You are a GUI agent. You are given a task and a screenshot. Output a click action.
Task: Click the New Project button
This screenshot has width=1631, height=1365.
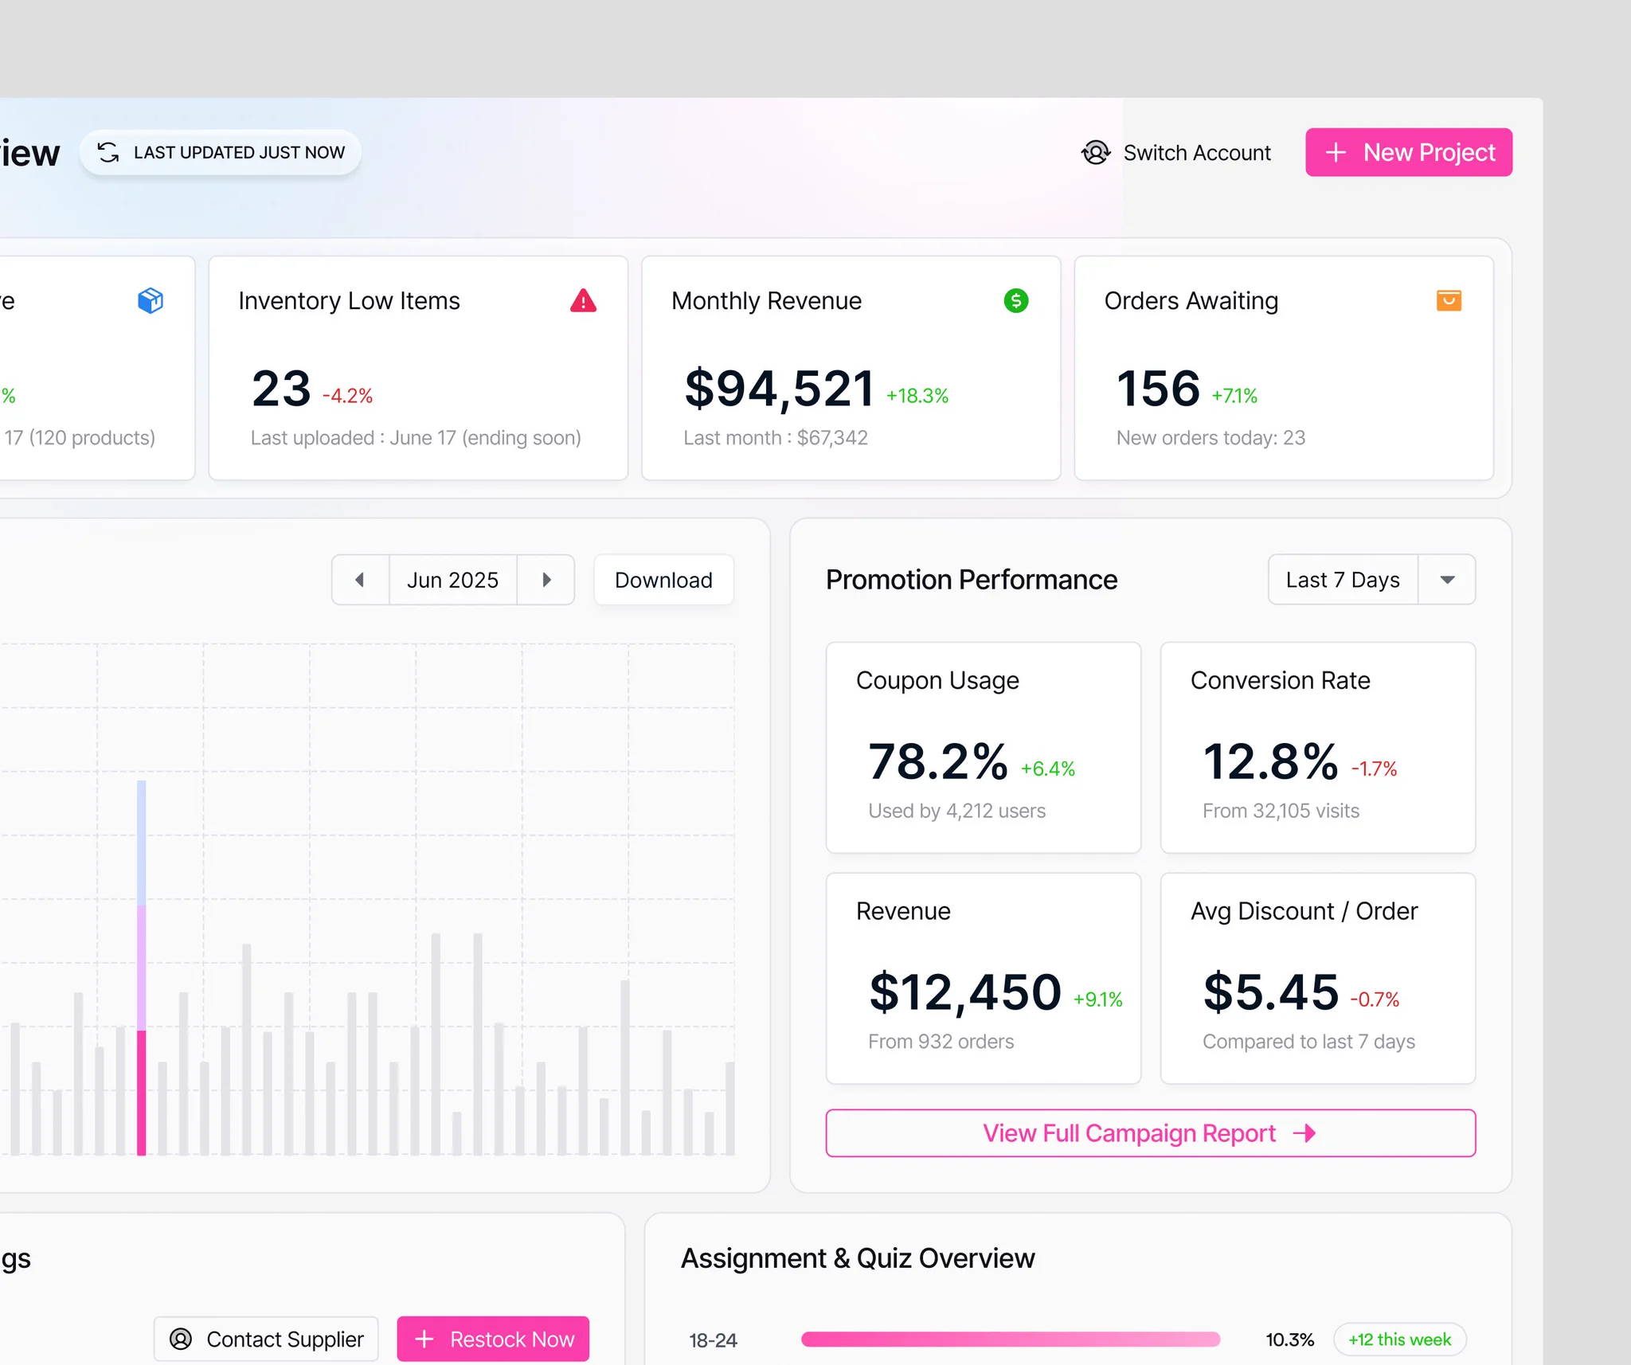point(1409,152)
